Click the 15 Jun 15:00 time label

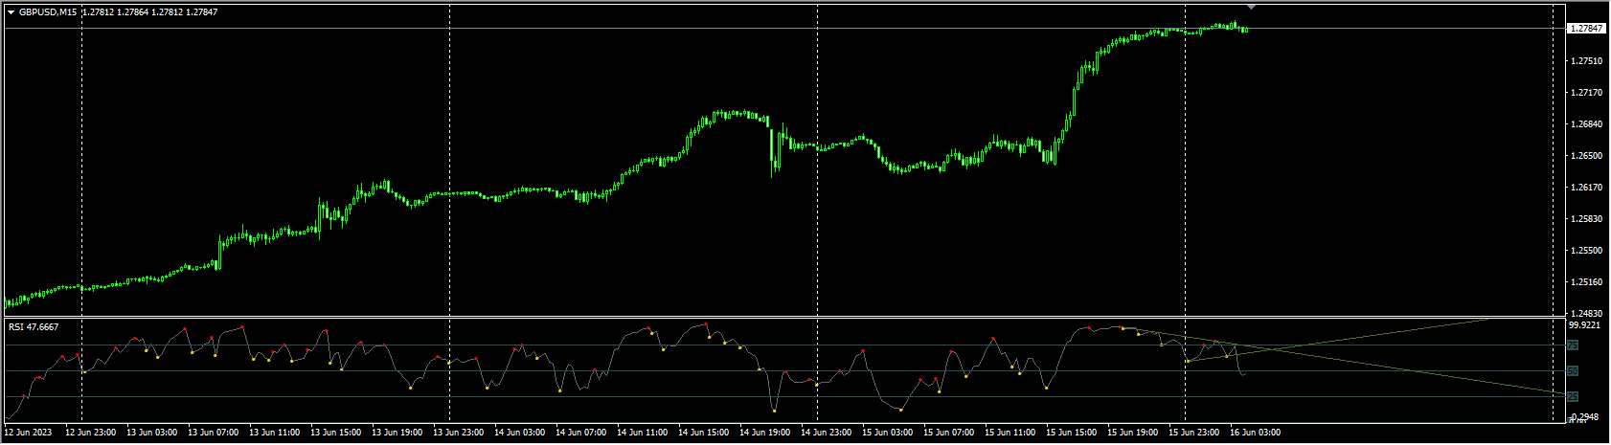pyautogui.click(x=1072, y=434)
